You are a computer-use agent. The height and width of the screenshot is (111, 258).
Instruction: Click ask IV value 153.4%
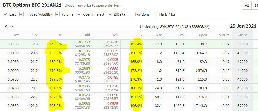(136, 44)
